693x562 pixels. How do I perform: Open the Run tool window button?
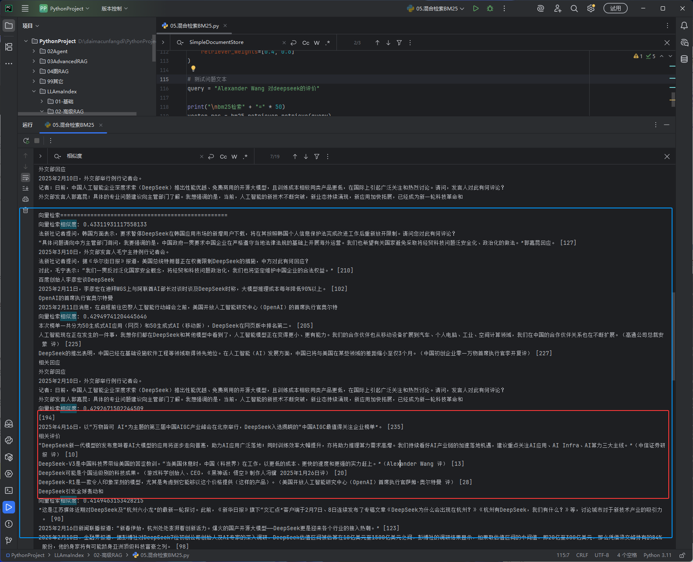[9, 507]
